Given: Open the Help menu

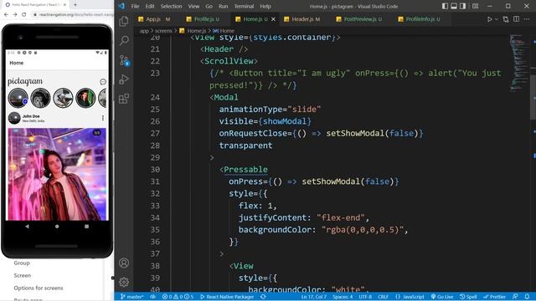Looking at the screenshot, I should tap(265, 6).
